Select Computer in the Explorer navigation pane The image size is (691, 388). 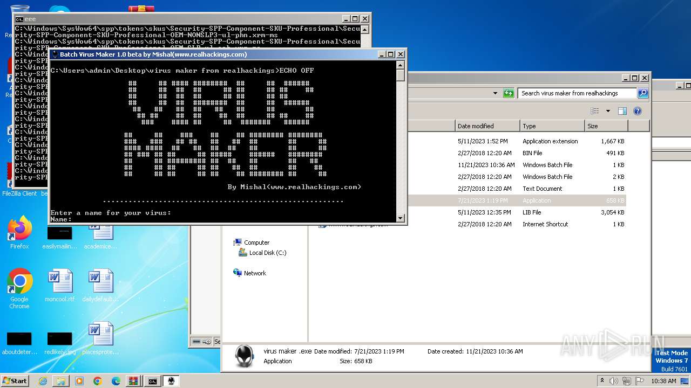point(256,242)
